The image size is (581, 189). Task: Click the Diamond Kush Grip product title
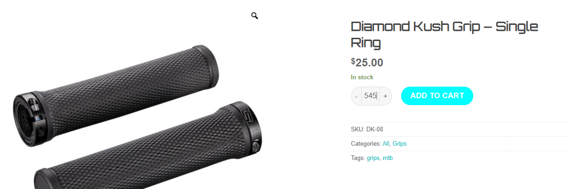tap(445, 34)
